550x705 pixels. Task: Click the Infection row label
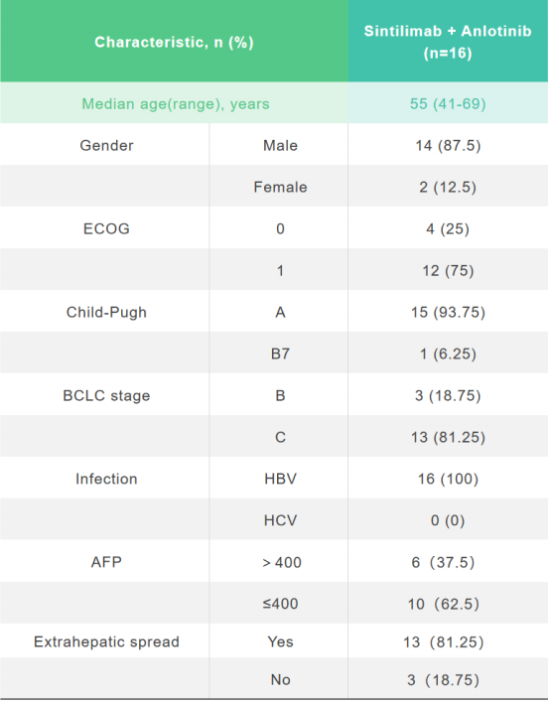pyautogui.click(x=106, y=479)
